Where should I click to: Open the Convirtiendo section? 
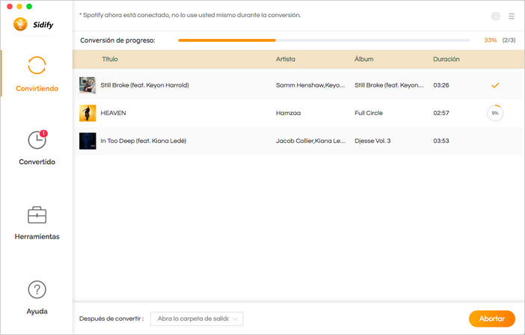click(x=37, y=73)
